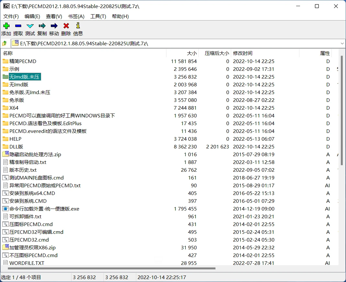The image size is (346, 282).
Task: Sort by 属性 column header
Action: [315, 53]
